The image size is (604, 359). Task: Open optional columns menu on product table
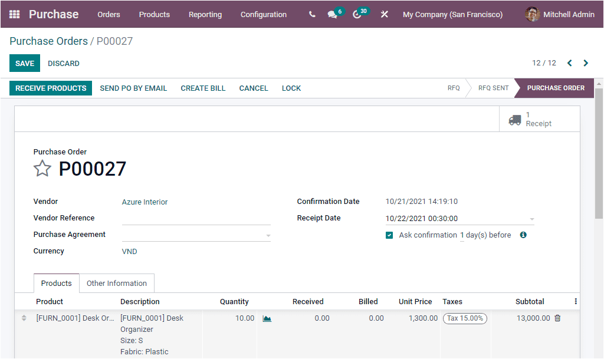(x=575, y=301)
